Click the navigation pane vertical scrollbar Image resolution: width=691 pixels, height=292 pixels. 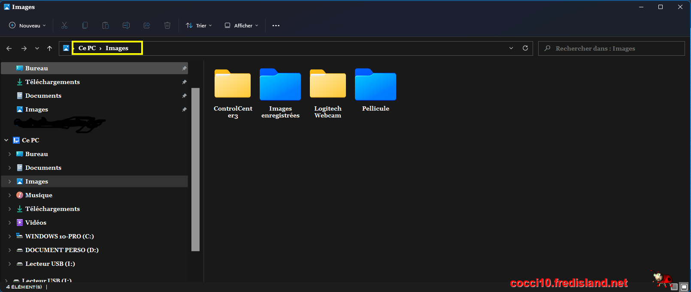[x=195, y=169]
